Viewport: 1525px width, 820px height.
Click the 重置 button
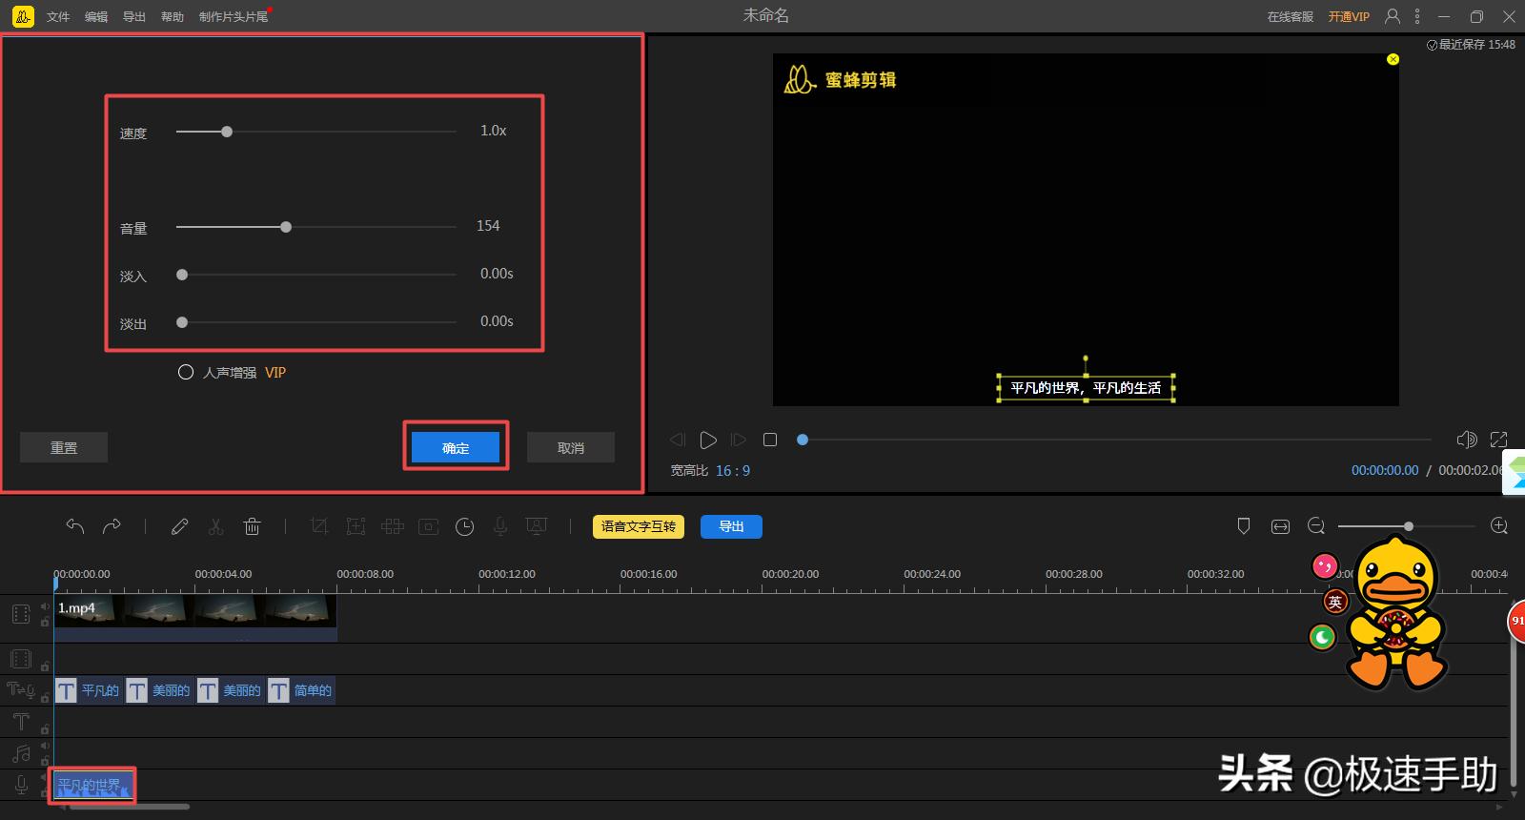(64, 447)
